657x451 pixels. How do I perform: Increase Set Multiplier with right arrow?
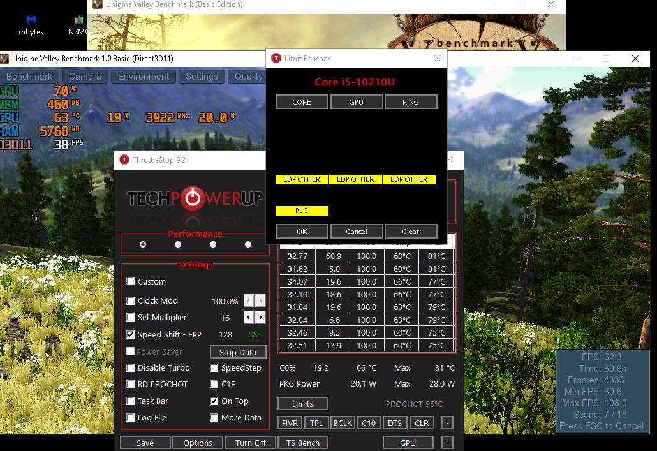[x=260, y=317]
